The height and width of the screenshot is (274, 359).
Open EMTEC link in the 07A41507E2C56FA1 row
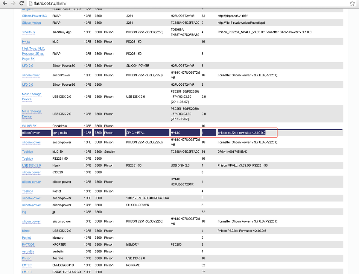(27, 272)
